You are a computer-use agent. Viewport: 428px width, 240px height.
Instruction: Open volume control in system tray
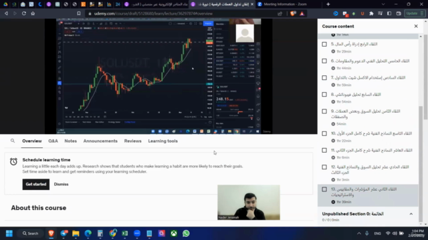395,233
